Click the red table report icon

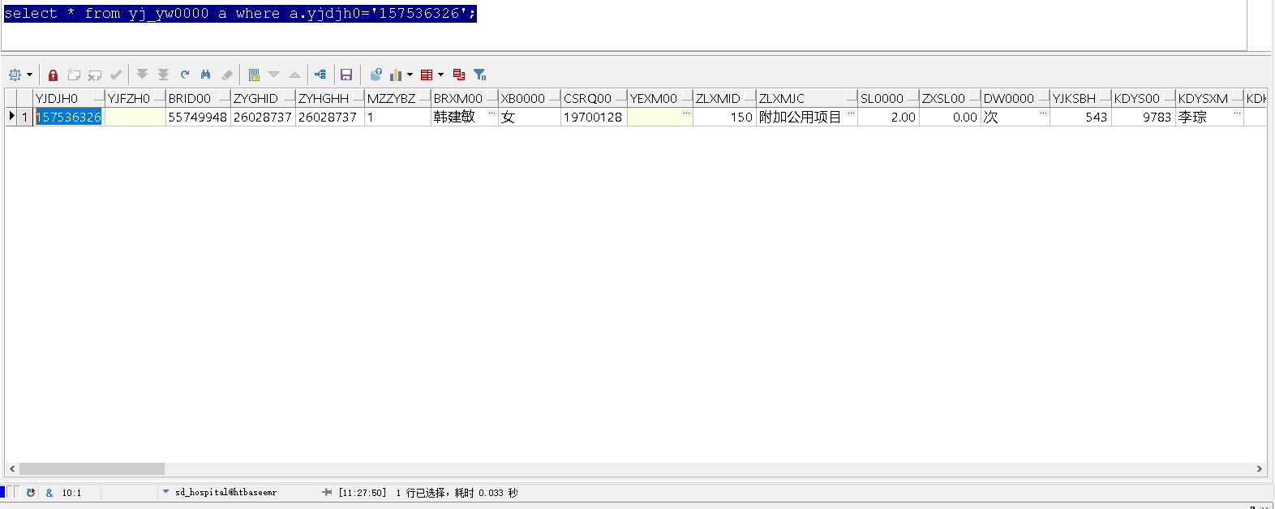(x=427, y=75)
